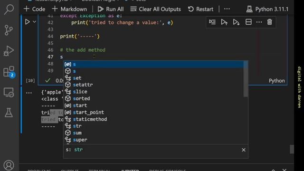Open notebook toolbar more actions ellipsis
304x171 pixels.
tap(227, 9)
